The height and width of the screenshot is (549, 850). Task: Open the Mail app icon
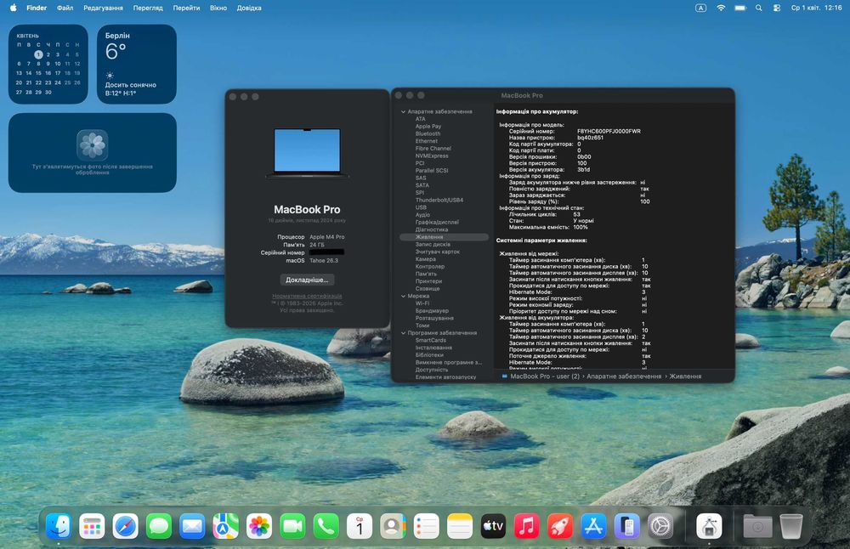pos(192,526)
